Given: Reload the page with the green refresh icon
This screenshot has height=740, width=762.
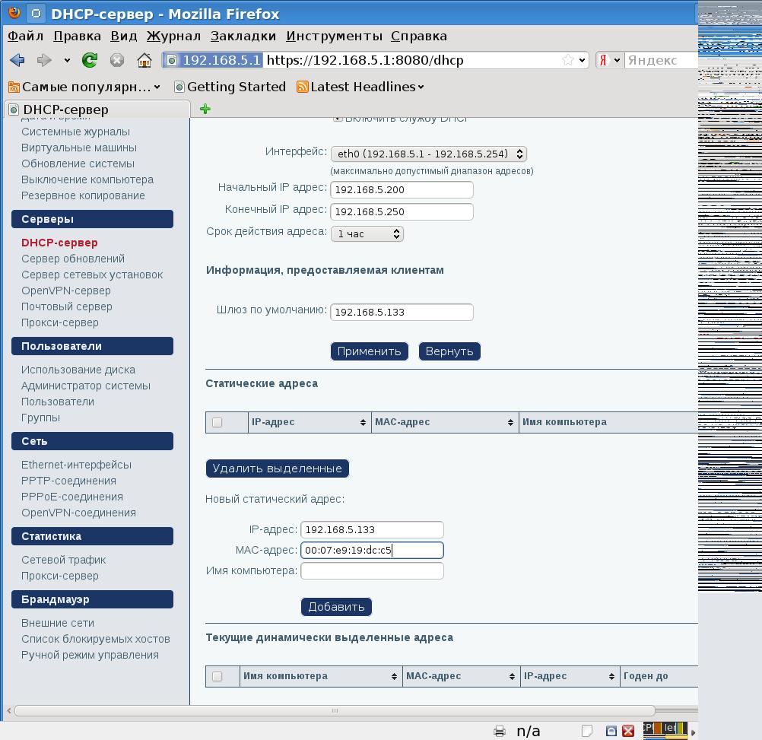Looking at the screenshot, I should [x=90, y=60].
